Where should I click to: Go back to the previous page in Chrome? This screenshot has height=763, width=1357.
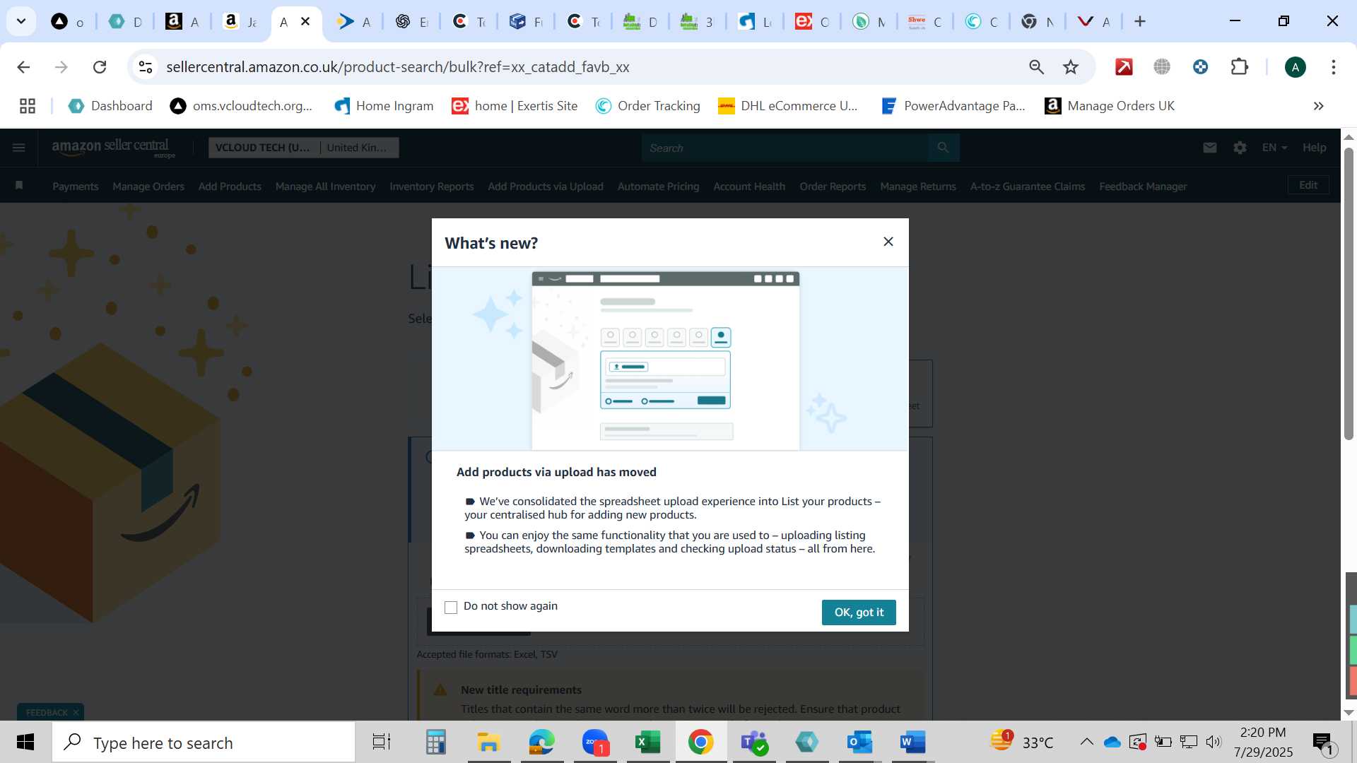(23, 67)
